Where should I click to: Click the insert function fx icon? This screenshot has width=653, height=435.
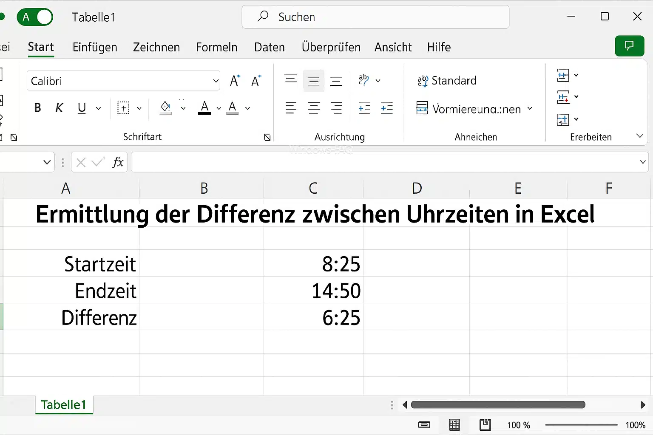118,162
